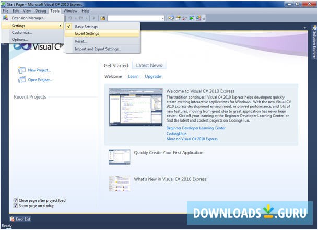Switch to the Get Started tab
The image size is (318, 230).
click(116, 66)
